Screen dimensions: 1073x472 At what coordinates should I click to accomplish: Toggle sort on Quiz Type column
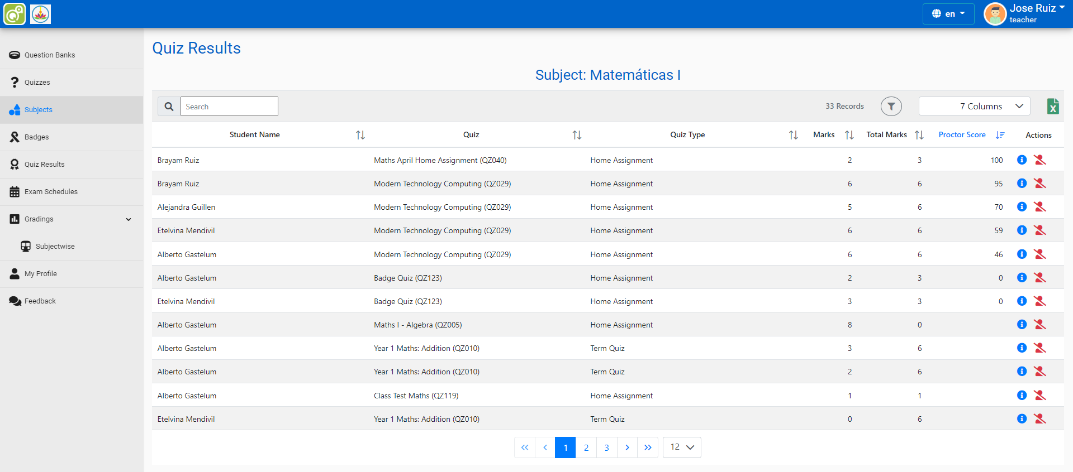click(x=793, y=135)
